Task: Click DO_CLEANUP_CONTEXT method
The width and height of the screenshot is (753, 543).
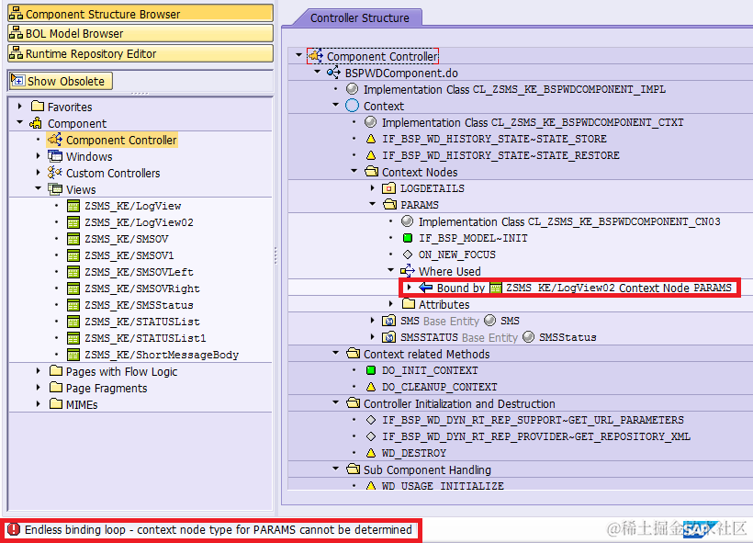Action: (x=440, y=387)
